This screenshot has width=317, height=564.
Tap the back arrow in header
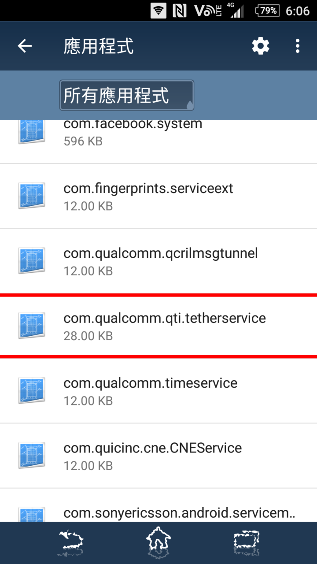(25, 46)
